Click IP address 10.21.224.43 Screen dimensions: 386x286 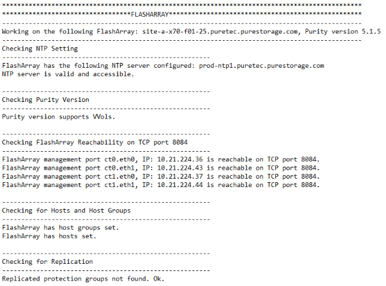pos(180,168)
